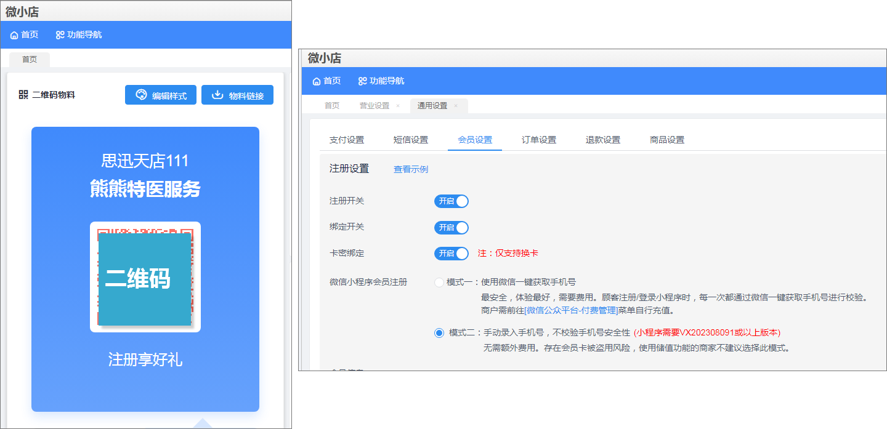Click 功能导航 in right window blue bar
Image resolution: width=887 pixels, height=429 pixels.
pos(387,81)
